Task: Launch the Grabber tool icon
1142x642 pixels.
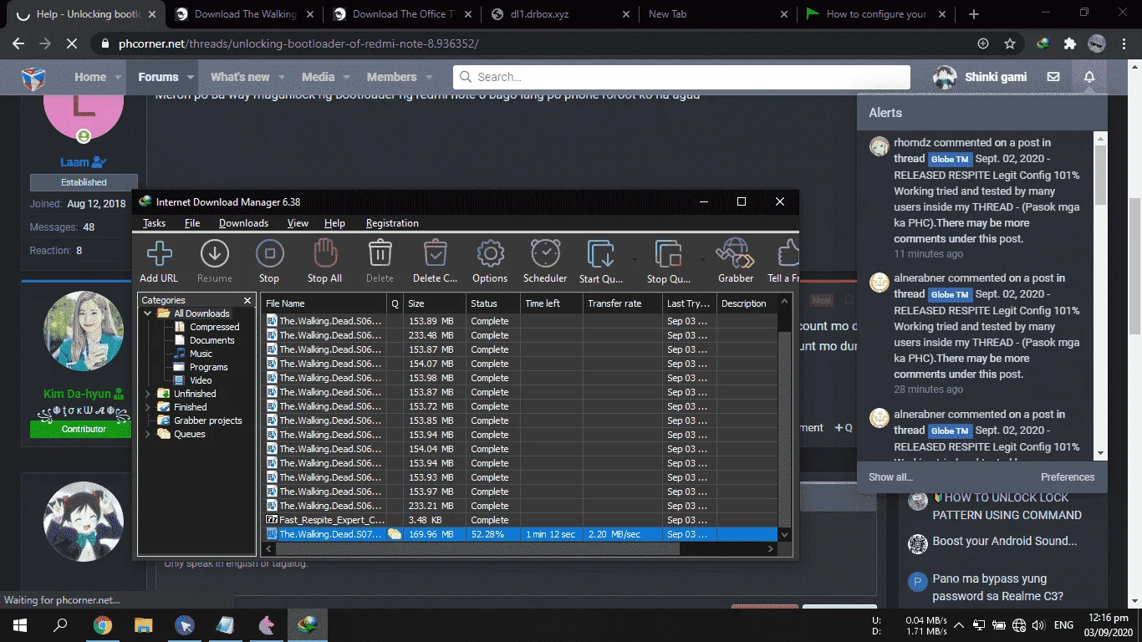Action: tap(736, 253)
